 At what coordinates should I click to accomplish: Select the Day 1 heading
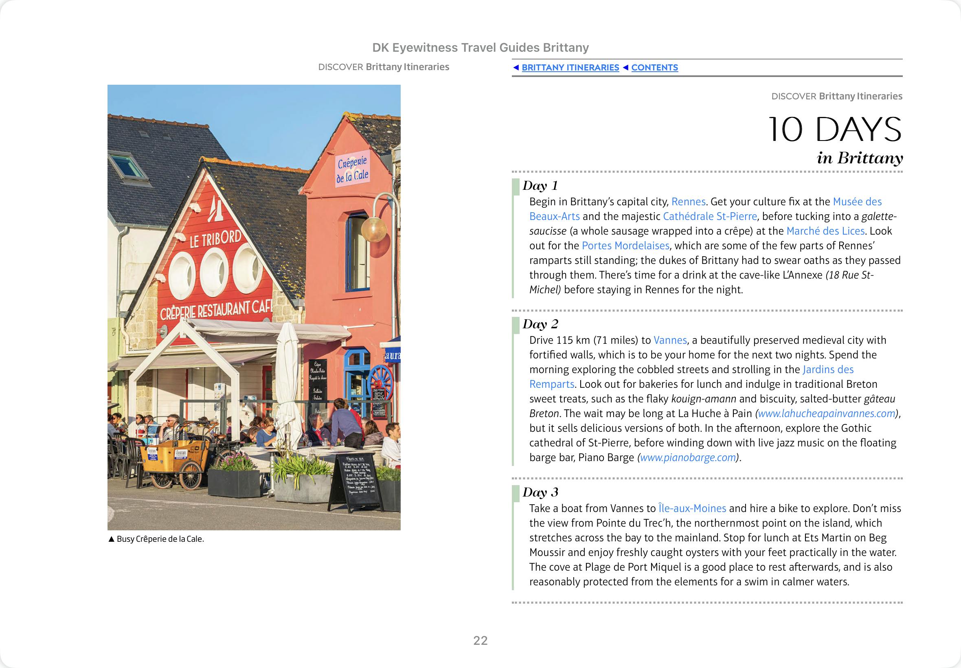coord(540,185)
